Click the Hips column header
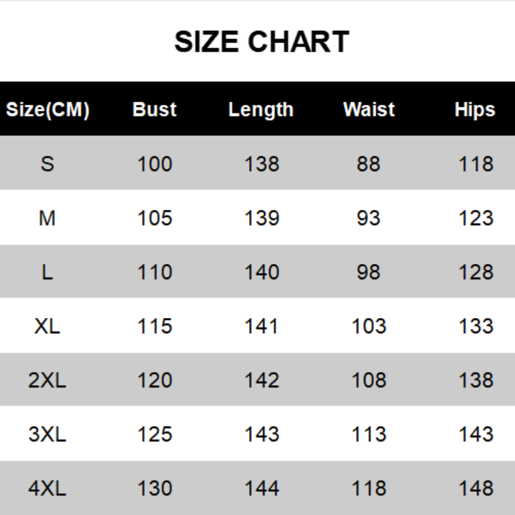 tap(475, 109)
